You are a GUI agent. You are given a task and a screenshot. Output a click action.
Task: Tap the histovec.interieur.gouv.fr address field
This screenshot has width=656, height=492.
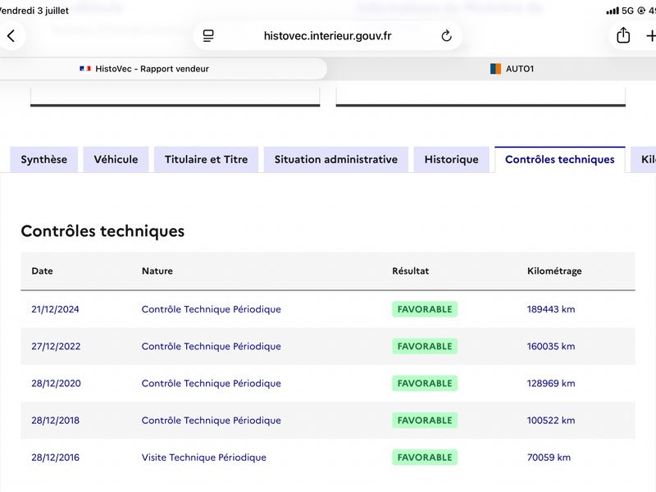pos(327,36)
